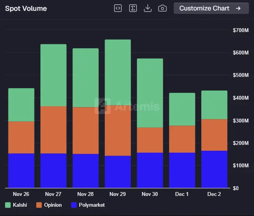The width and height of the screenshot is (254, 216).
Task: Toggle Polymarket series in legend
Action: pyautogui.click(x=92, y=205)
